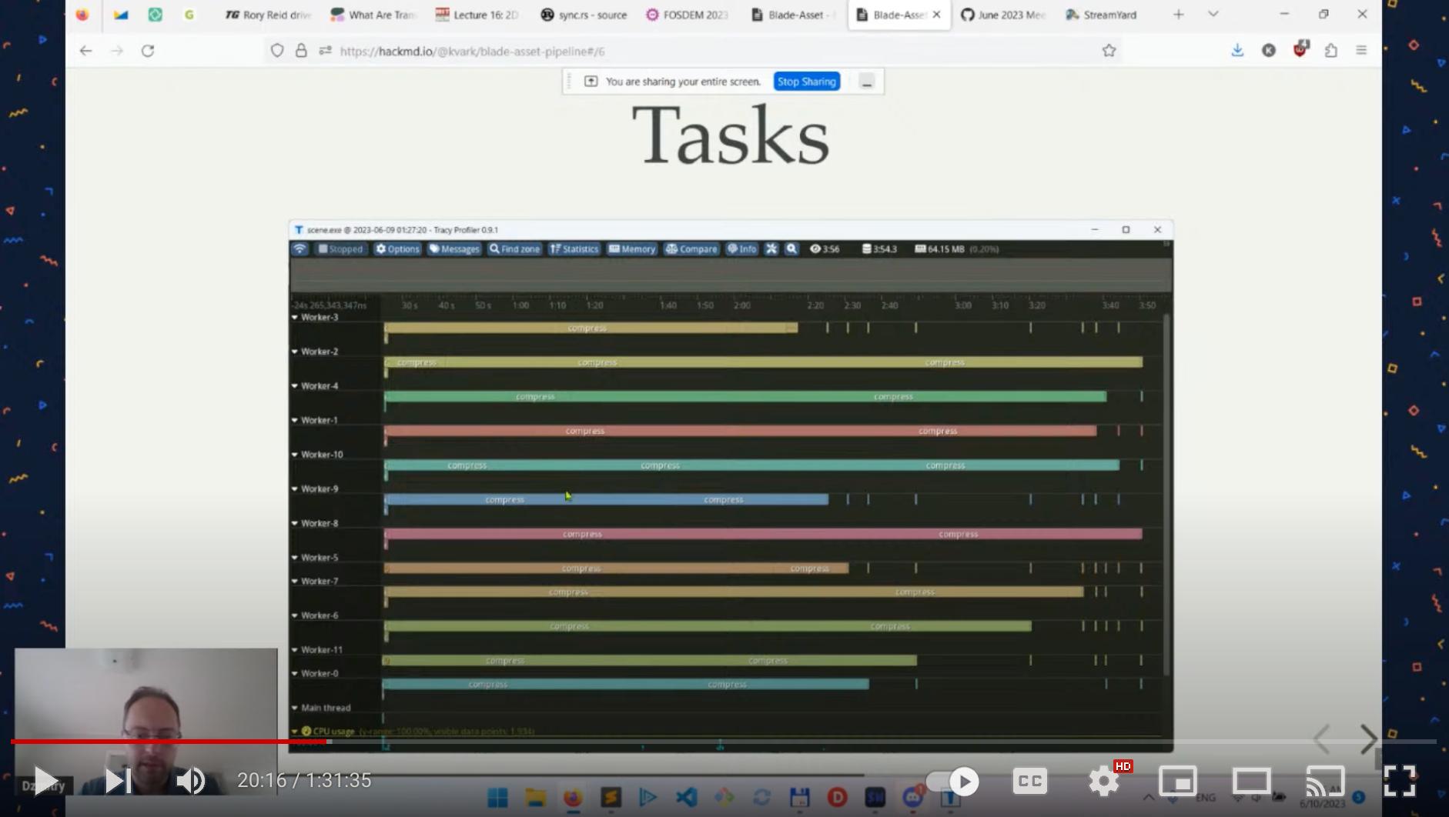The image size is (1449, 817).
Task: Close the active Blade-Asset tab
Action: click(x=936, y=15)
